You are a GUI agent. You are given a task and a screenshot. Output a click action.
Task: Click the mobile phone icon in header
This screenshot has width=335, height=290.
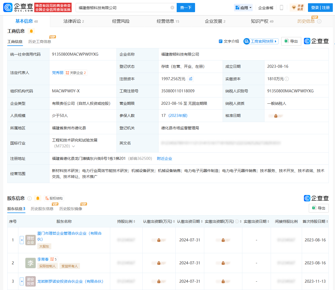click(281, 8)
